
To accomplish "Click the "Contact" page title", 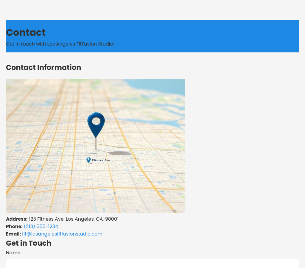I will pyautogui.click(x=26, y=32).
